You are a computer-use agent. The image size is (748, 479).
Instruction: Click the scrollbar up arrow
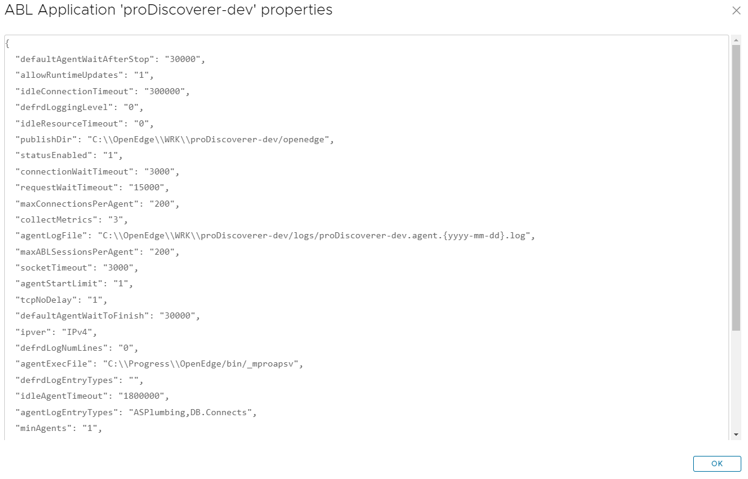coord(736,40)
